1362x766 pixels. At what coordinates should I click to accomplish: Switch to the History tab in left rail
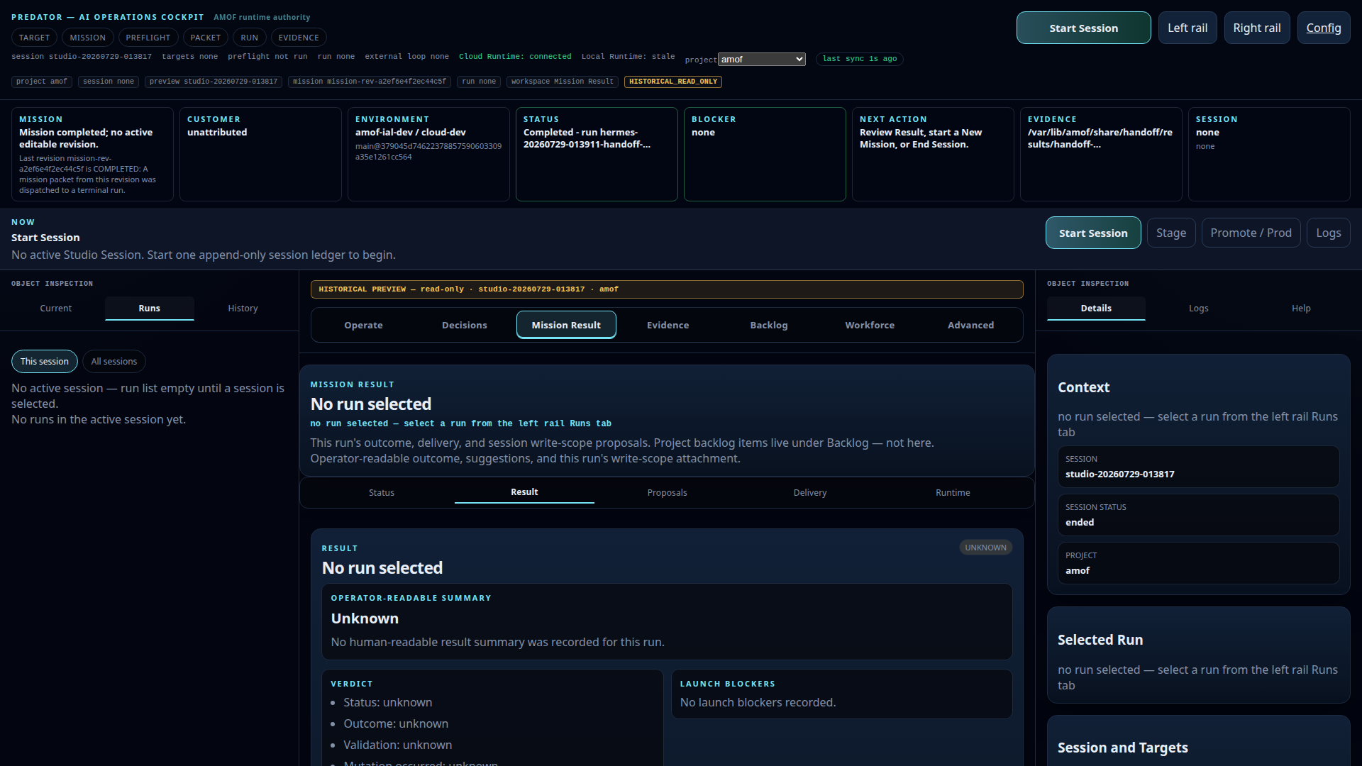click(243, 309)
